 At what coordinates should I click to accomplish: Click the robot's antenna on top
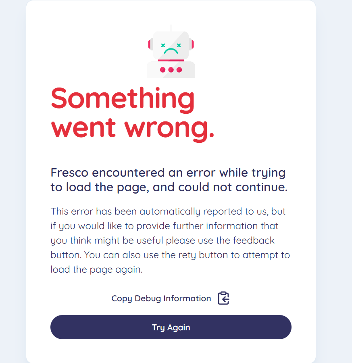coord(171,27)
